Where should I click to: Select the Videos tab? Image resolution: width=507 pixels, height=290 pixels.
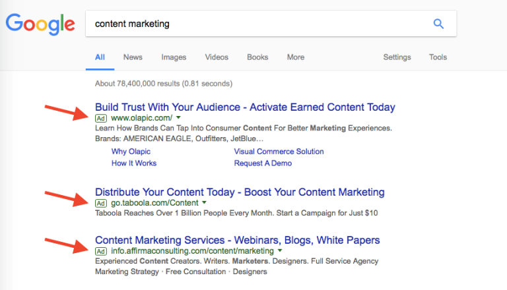[x=217, y=57]
